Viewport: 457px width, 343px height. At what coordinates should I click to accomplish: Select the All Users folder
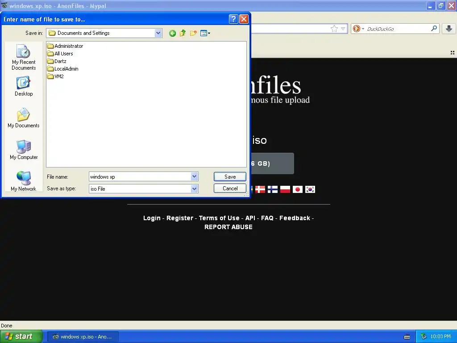[x=60, y=54]
